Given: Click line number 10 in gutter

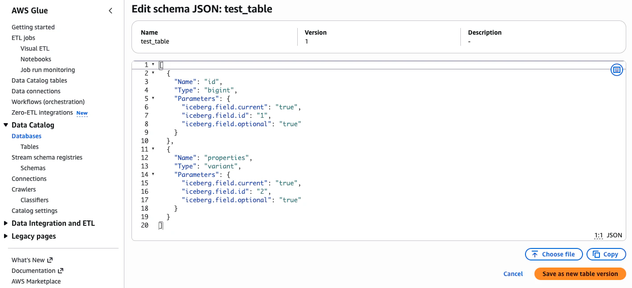Looking at the screenshot, I should click(144, 140).
